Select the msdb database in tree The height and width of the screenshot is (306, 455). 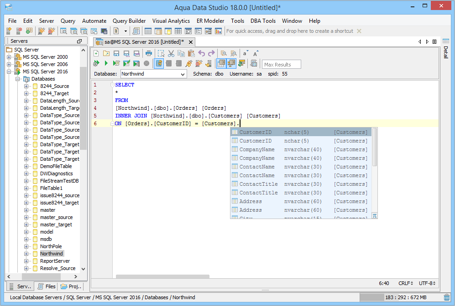(x=46, y=239)
